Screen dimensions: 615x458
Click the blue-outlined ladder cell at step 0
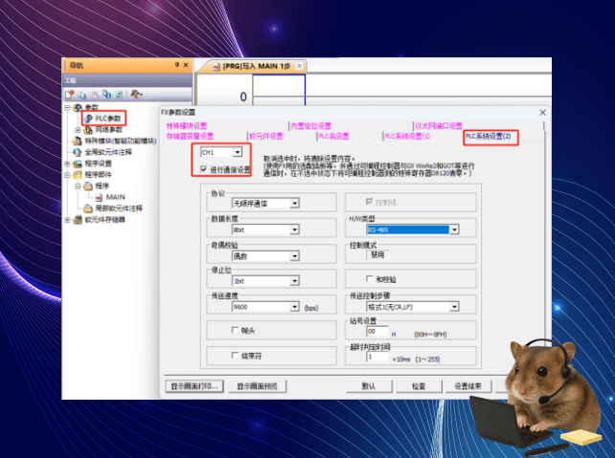click(x=279, y=90)
